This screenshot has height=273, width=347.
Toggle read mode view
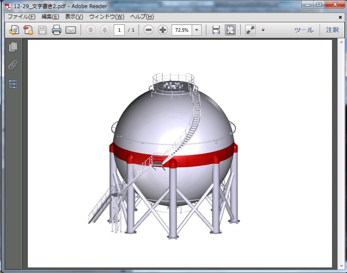250,30
